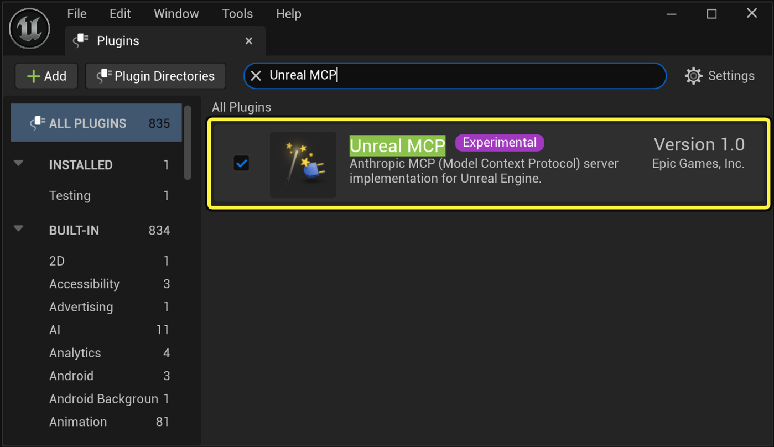Click the Unreal MCP plugin thumbnail
774x447 pixels.
coord(303,164)
